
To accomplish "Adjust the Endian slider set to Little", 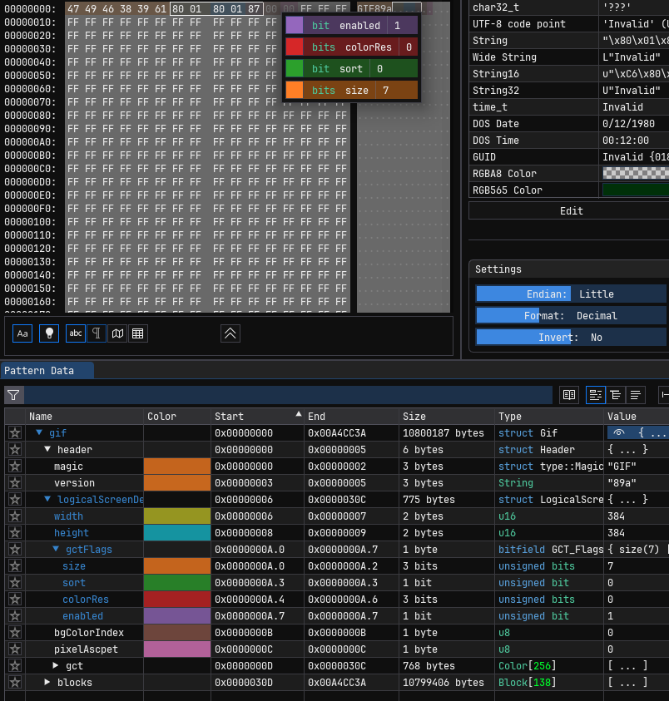I will pos(571,294).
